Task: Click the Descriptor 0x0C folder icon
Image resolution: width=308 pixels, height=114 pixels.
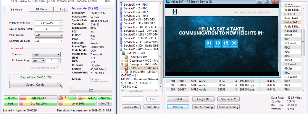Action: [x=126, y=61]
